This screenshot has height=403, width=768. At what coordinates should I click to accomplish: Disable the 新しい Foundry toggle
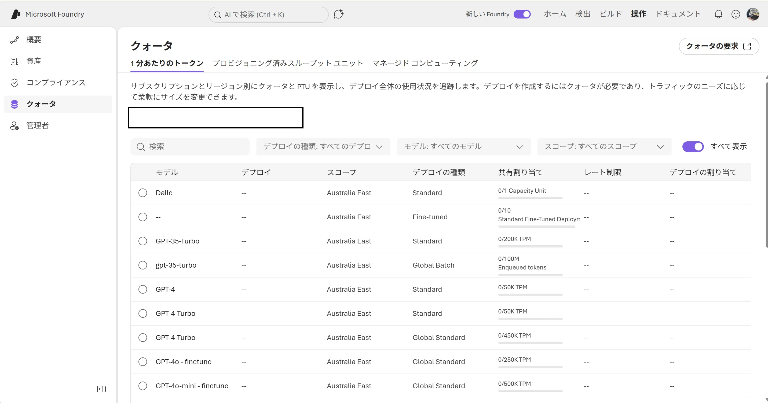[522, 14]
